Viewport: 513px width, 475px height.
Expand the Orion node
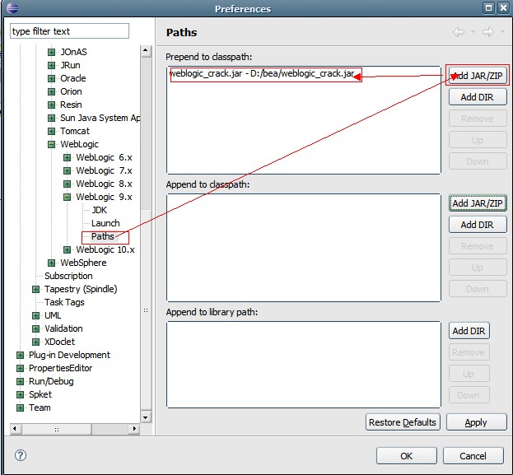tap(51, 91)
